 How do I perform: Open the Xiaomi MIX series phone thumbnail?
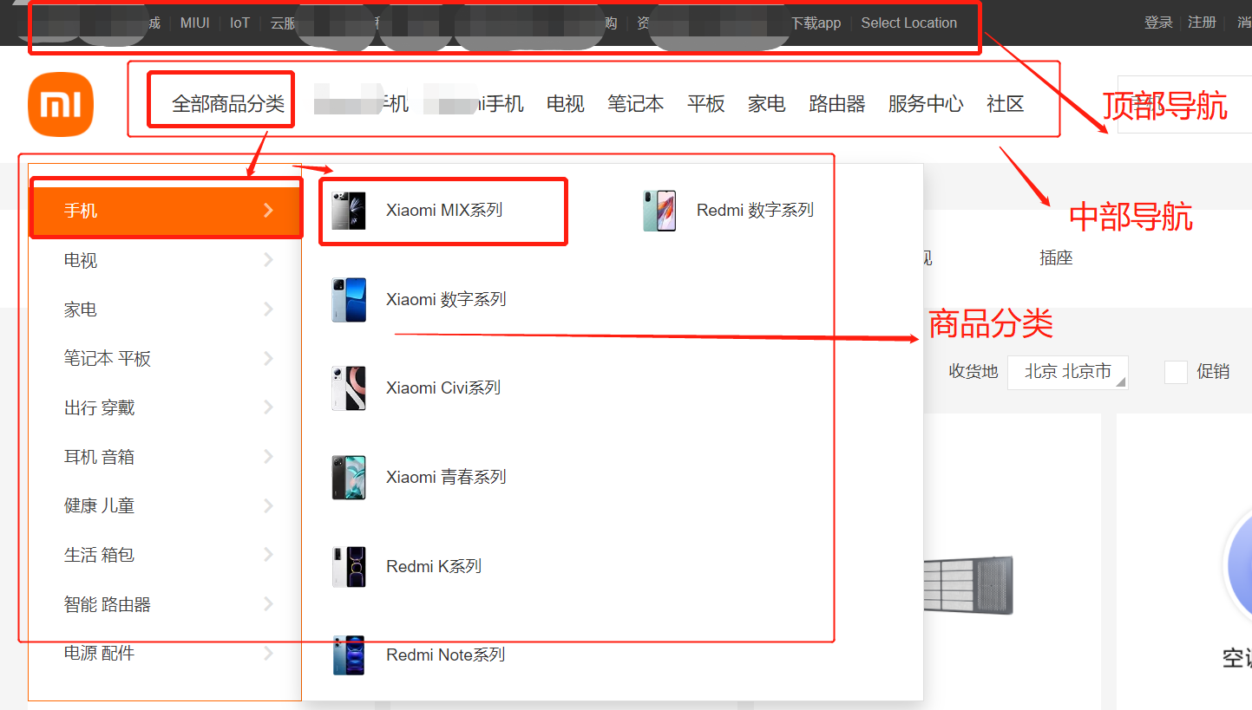tap(349, 211)
